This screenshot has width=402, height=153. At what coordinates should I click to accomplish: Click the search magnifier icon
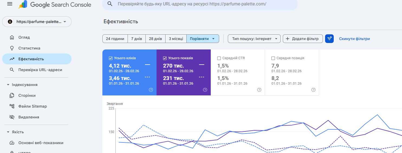click(110, 4)
